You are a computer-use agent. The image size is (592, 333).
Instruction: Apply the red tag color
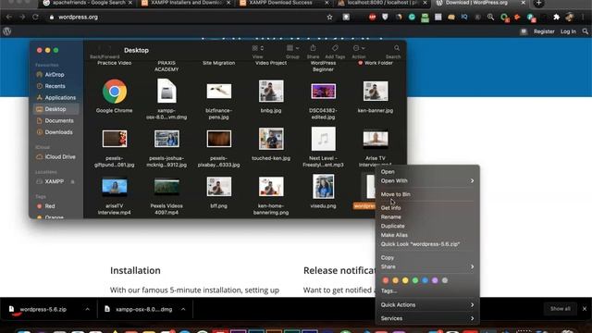(x=386, y=280)
